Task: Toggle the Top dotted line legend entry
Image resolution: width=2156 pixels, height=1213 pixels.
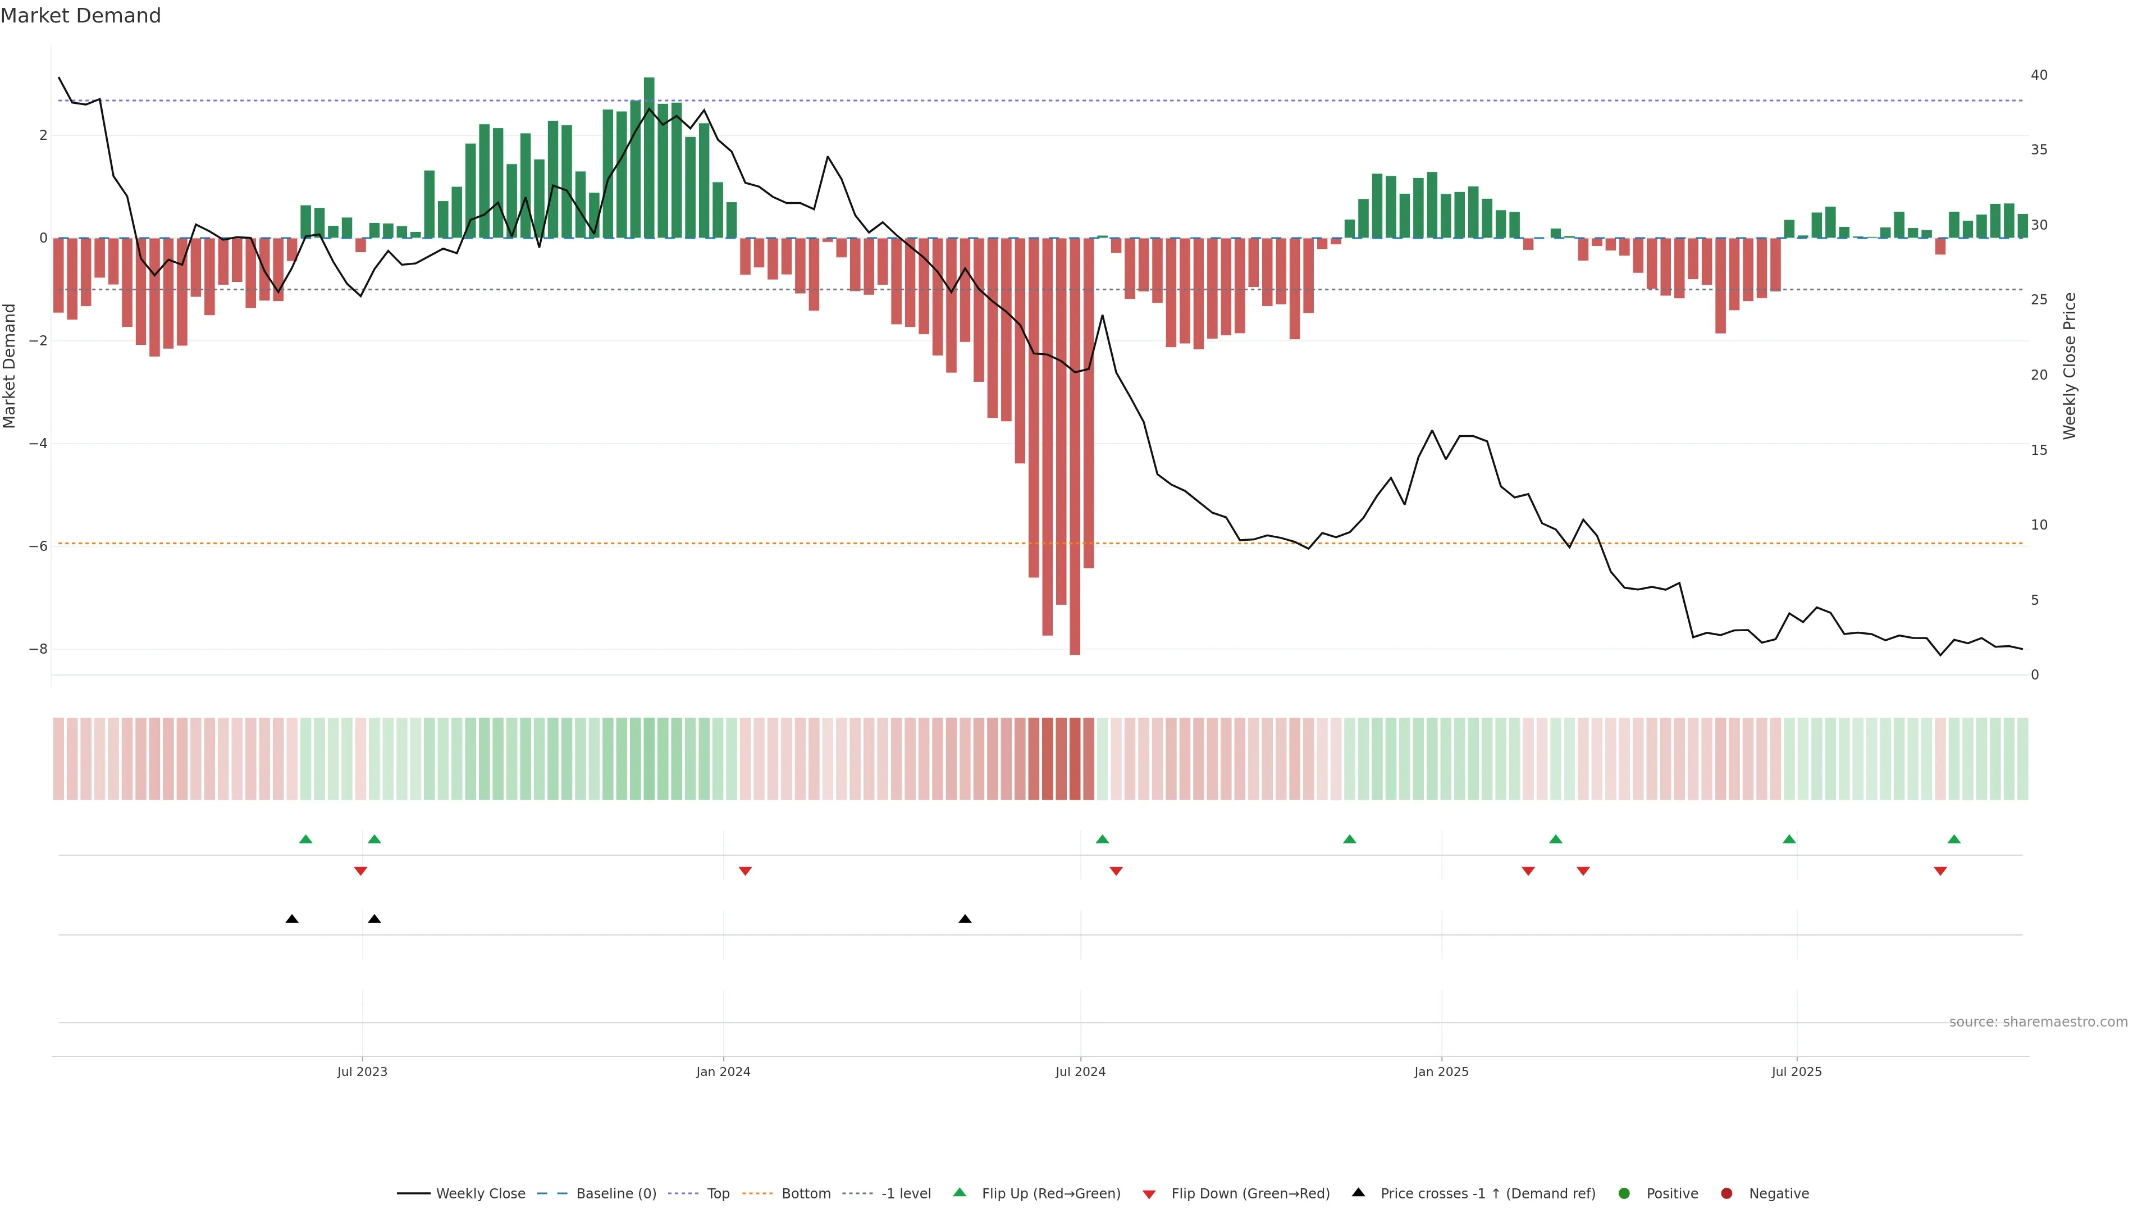Action: [x=718, y=1194]
